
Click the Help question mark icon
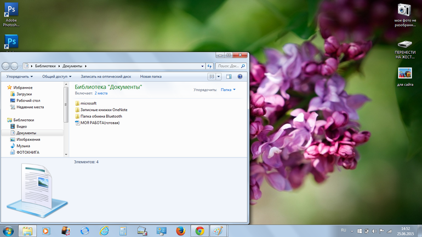(x=239, y=77)
